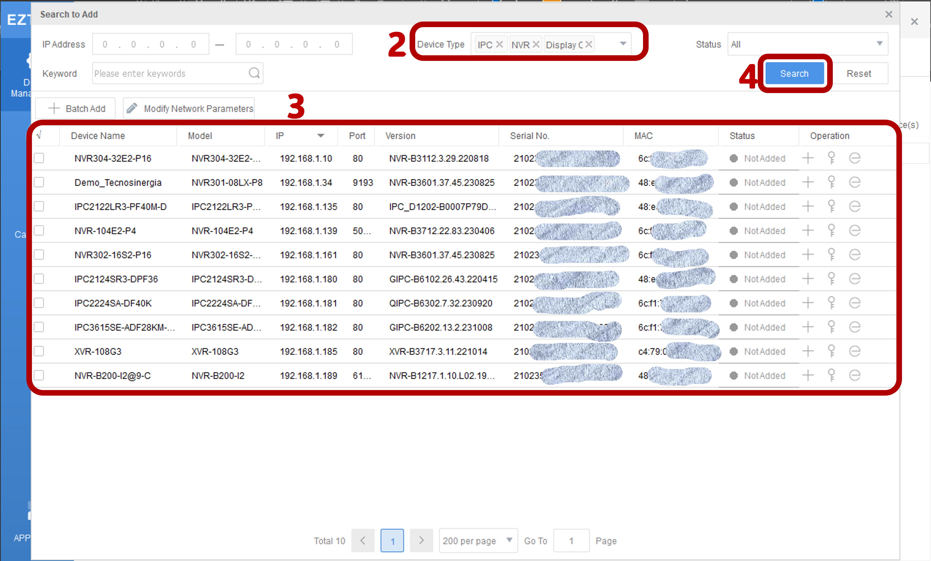Click the pencil icon for Modify Network Parameters

pyautogui.click(x=132, y=108)
